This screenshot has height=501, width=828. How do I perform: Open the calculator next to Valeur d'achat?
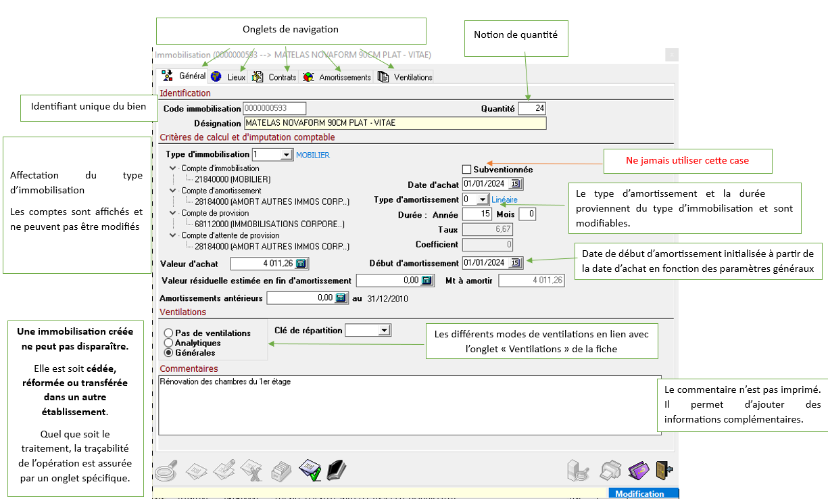point(302,263)
